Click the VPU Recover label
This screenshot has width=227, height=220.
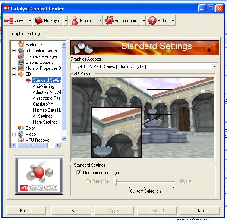click(38, 140)
